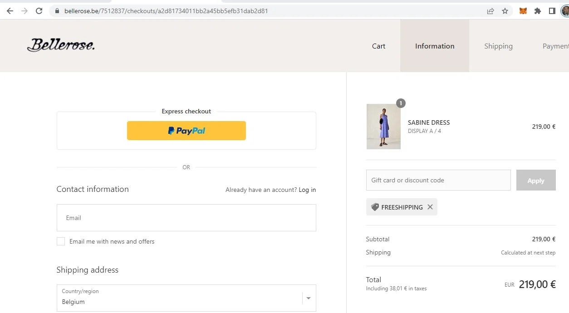Screen dimensions: 569x313
Task: Pay with PayPal express checkout
Action: coord(186,131)
